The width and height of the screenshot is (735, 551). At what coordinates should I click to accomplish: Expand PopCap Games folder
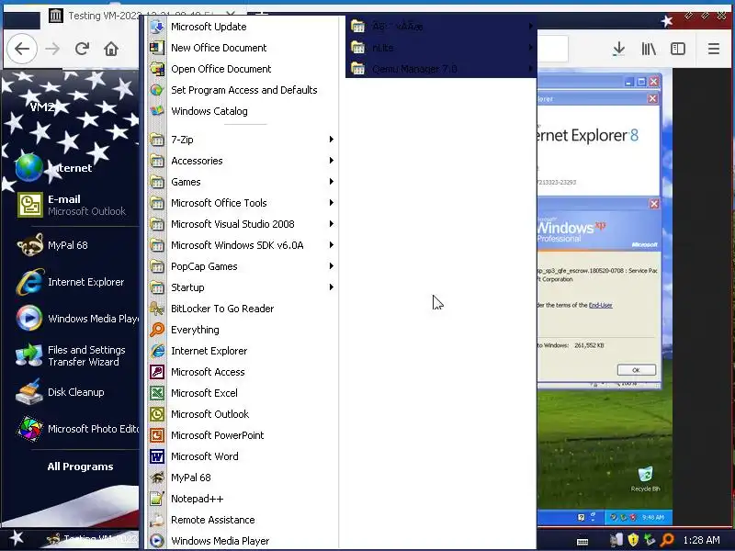[242, 266]
